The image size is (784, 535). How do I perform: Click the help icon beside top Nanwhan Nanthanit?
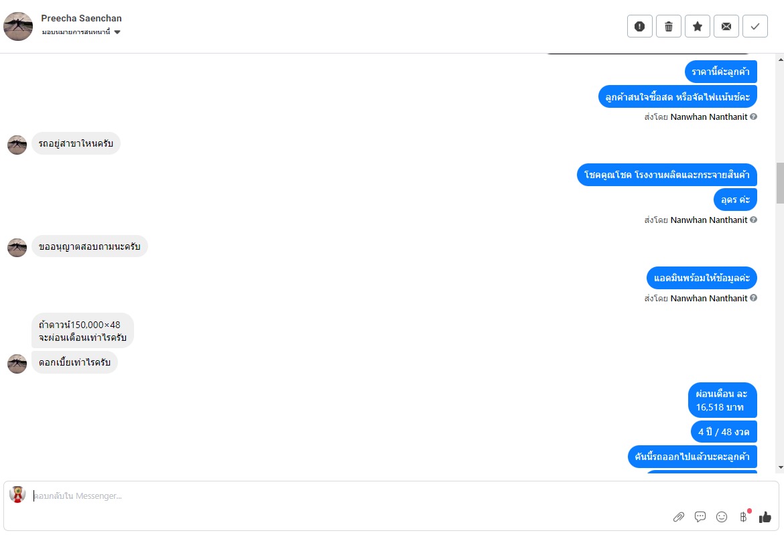[x=754, y=117]
